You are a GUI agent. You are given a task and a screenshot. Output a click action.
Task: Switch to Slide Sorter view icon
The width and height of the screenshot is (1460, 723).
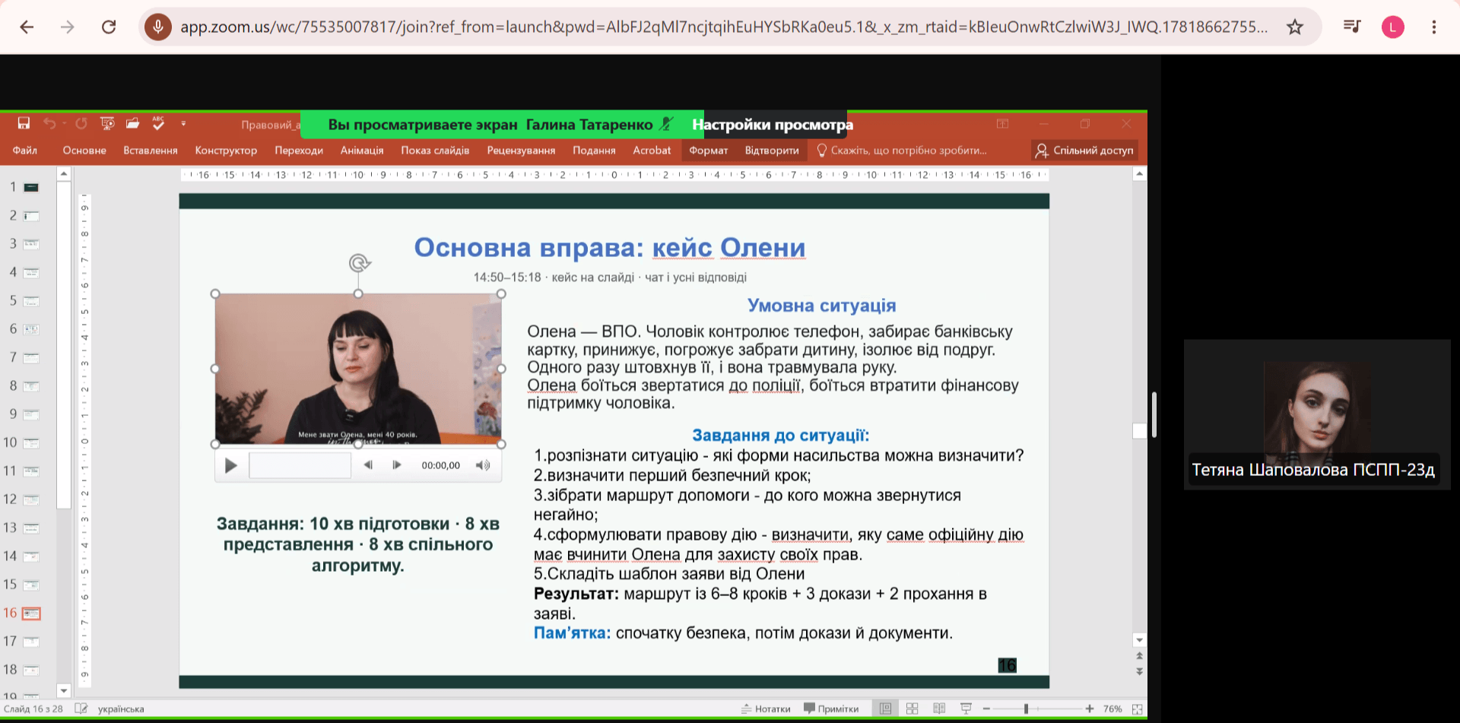[x=912, y=709]
